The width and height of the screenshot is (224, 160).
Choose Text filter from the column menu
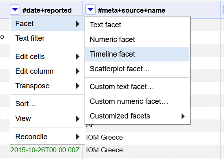point(48,38)
